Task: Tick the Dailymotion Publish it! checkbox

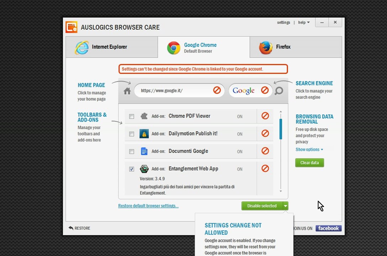Action: 132,134
